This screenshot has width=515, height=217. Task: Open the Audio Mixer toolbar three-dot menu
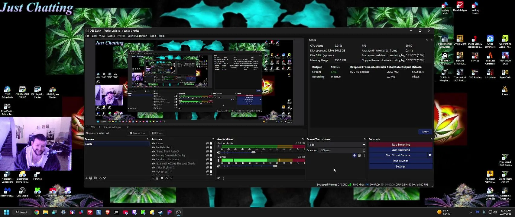click(224, 178)
